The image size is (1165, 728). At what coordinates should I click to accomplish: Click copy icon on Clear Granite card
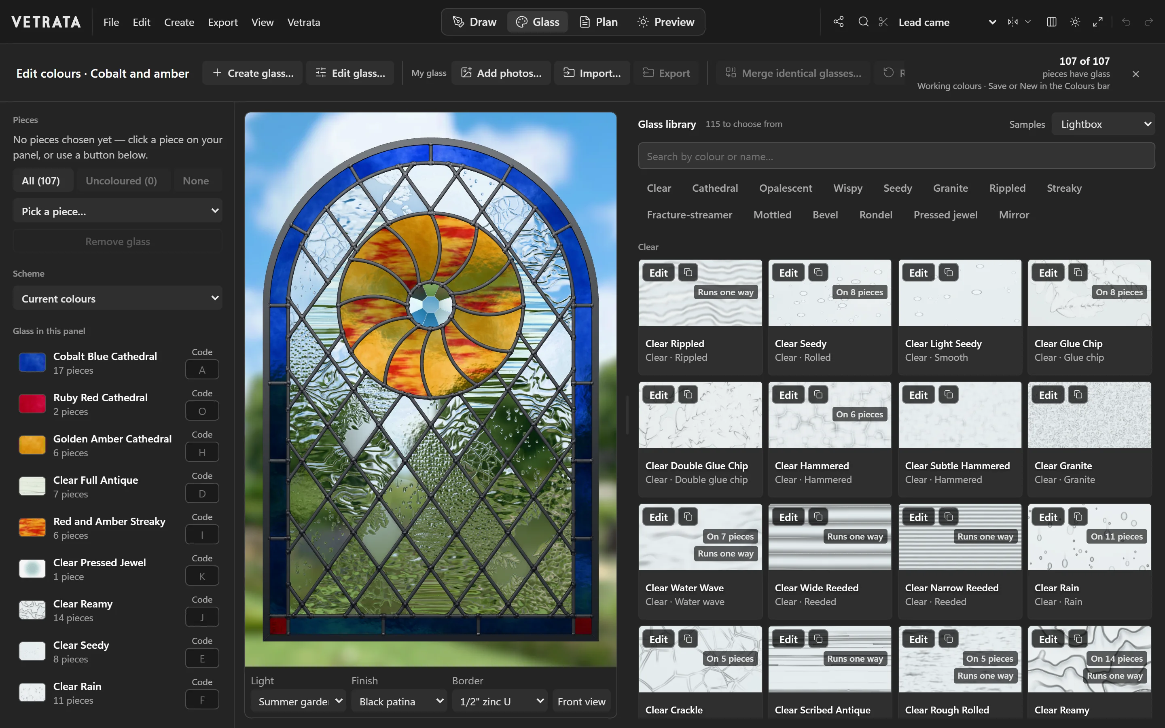point(1078,395)
